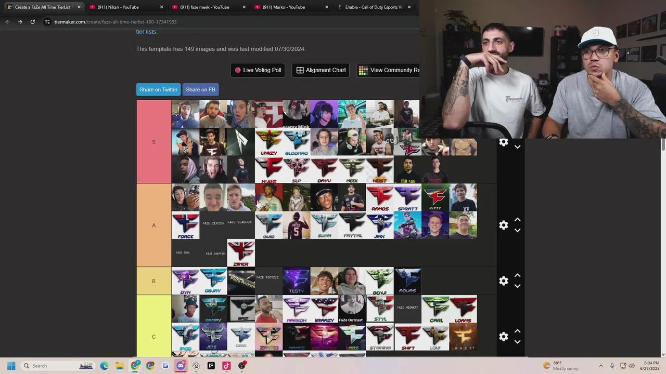Select the FAZE ZEMJIM tile
666x374 pixels.
(x=213, y=225)
